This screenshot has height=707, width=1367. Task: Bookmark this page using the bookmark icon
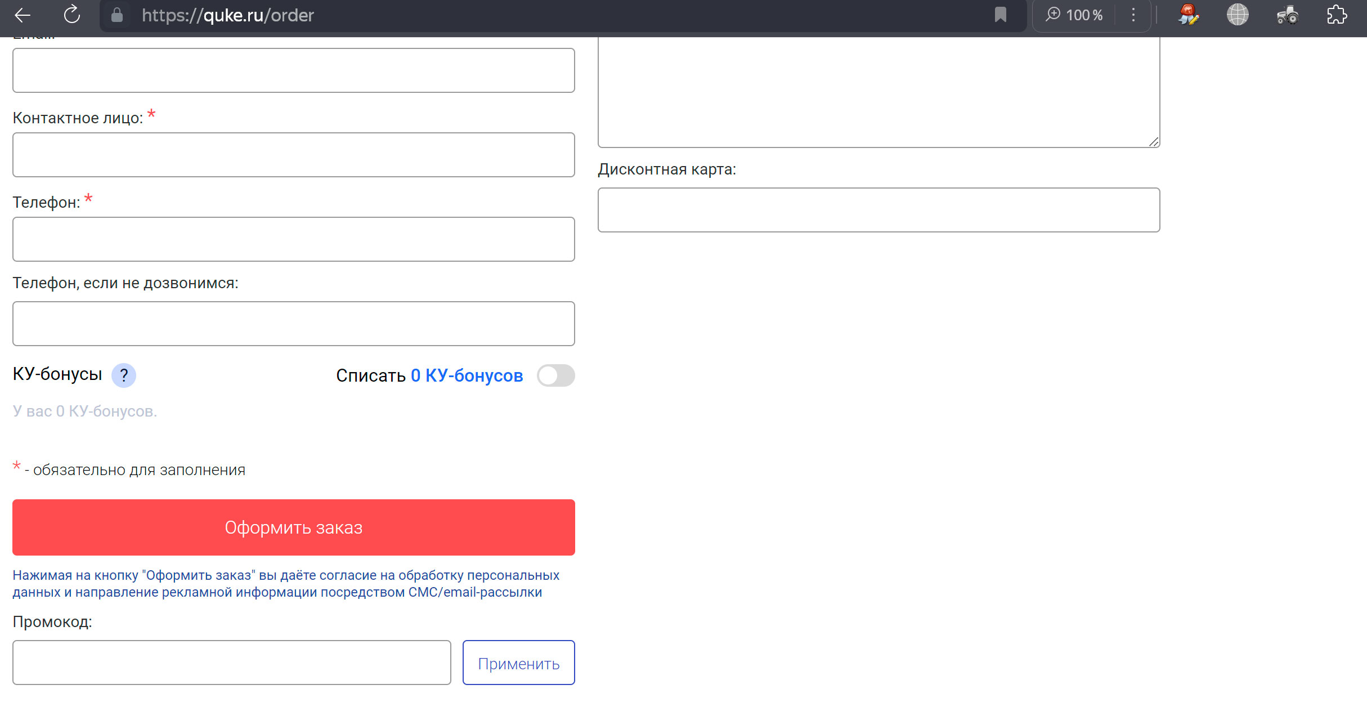(x=1000, y=15)
